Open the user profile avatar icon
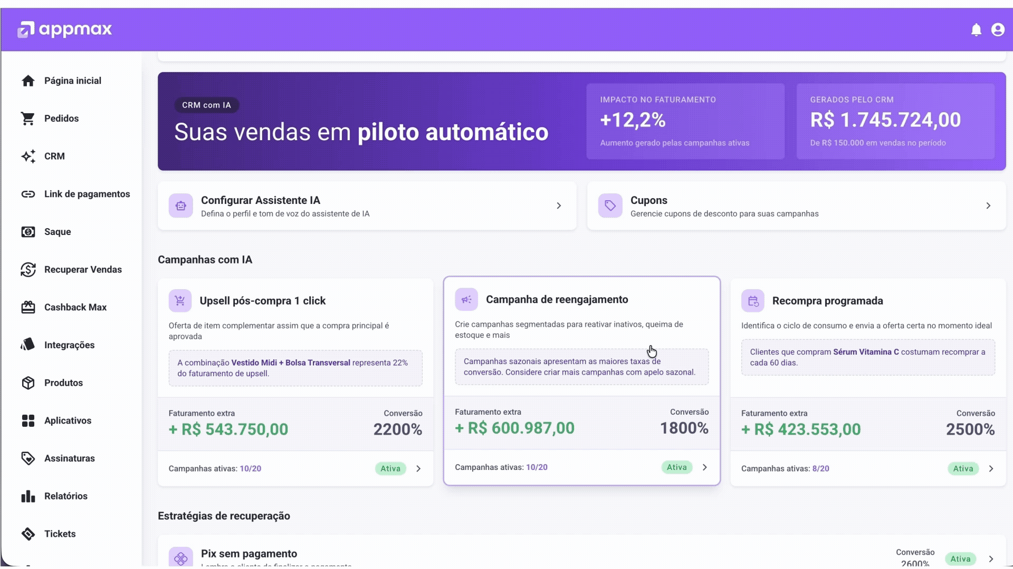Viewport: 1013px width, 569px height. point(999,30)
